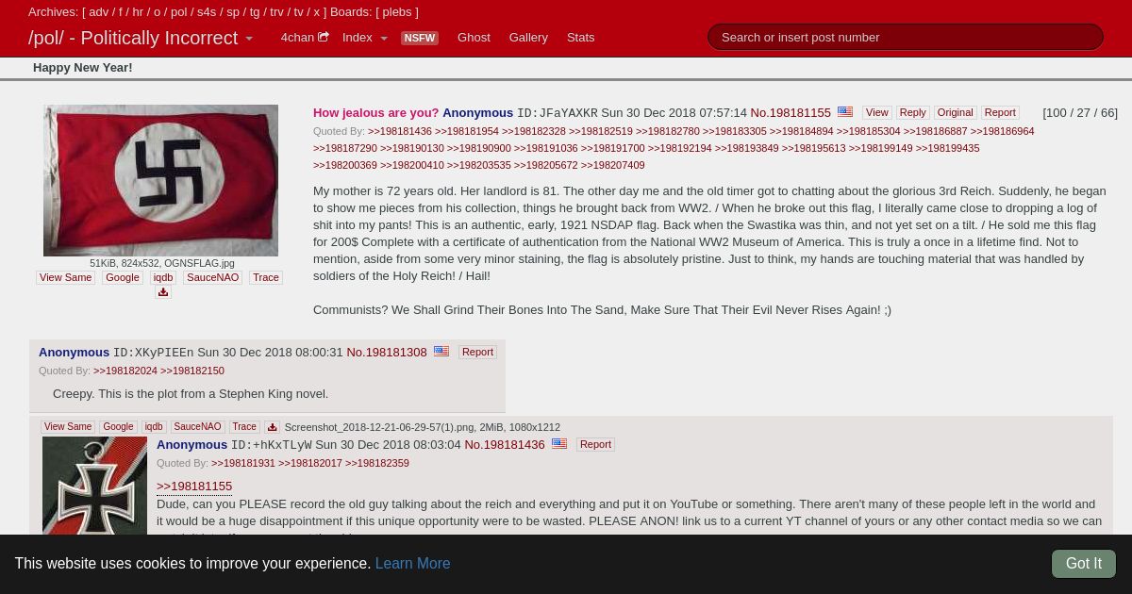Viewport: 1132px width, 594px height.
Task: Follow quoted-by link >>198187290
Action: 345,148
